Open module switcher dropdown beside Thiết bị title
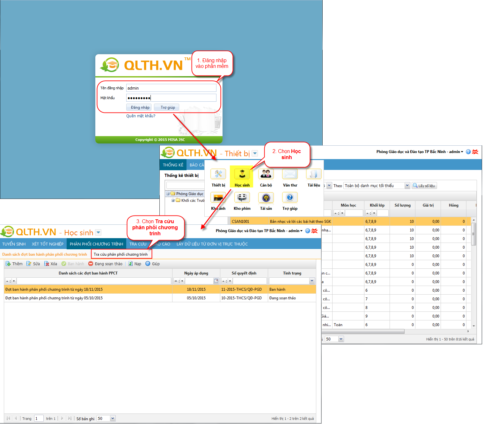 (255, 153)
